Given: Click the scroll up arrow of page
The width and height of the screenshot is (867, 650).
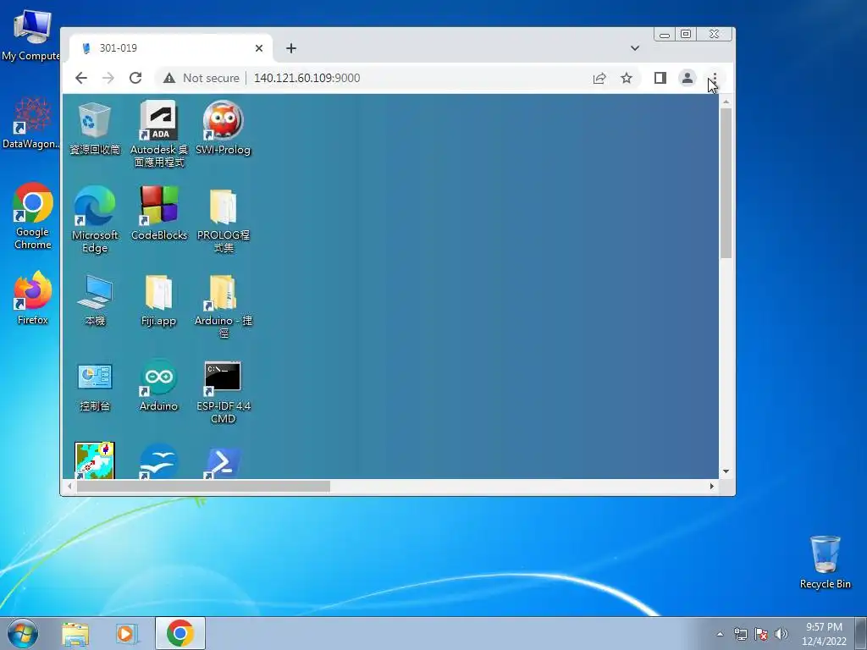Looking at the screenshot, I should (x=726, y=102).
